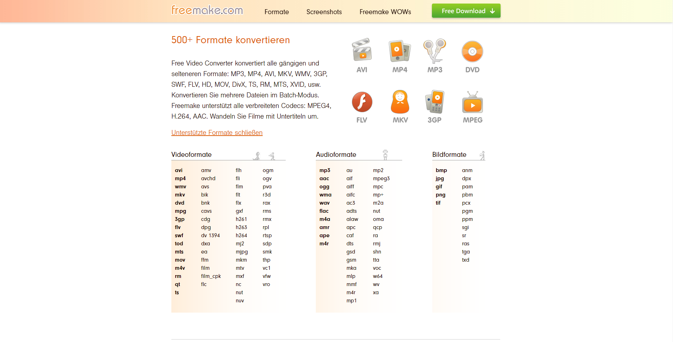Click the Audioformate section title
673x342 pixels.
point(336,155)
